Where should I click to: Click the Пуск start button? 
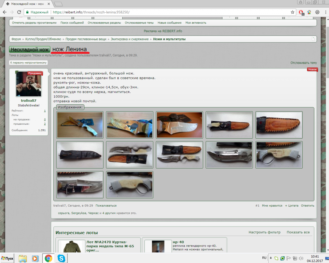8,258
